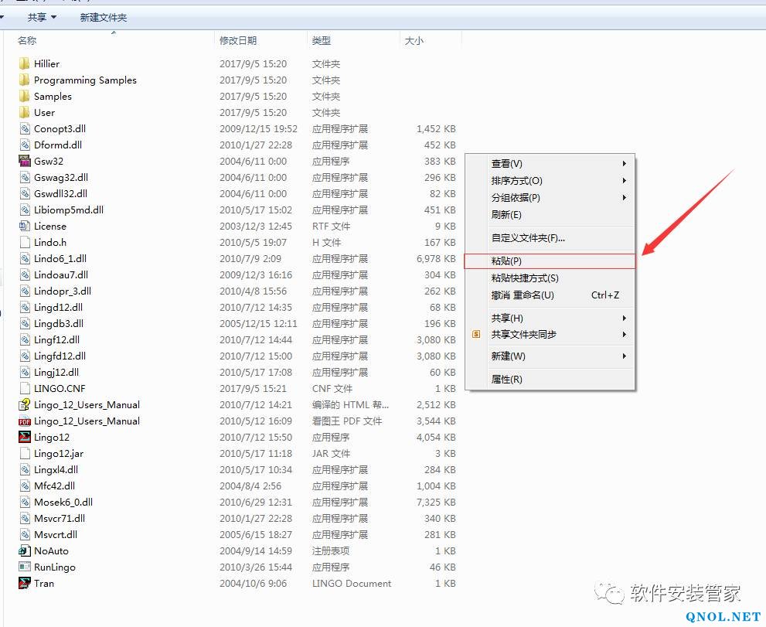This screenshot has height=627, width=766.
Task: Click the sync icon beside 共享文件夹同步
Action: coord(476,335)
